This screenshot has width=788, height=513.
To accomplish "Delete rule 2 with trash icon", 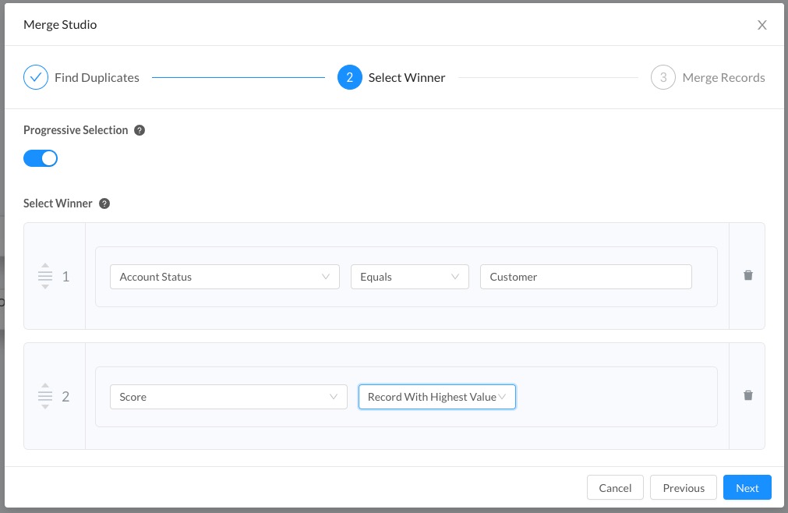I will 747,395.
